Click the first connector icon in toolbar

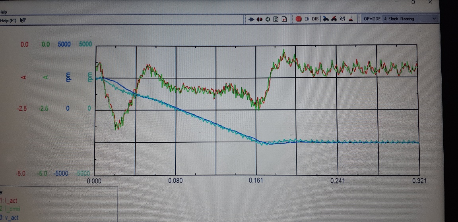251,19
